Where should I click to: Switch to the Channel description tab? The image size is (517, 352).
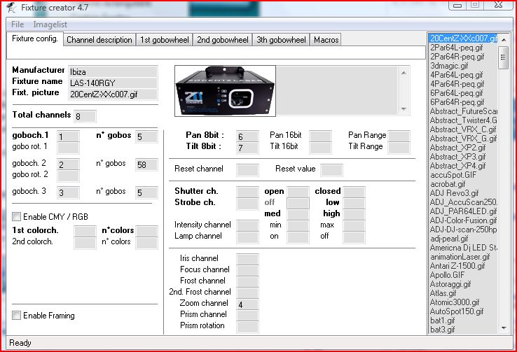coord(99,40)
